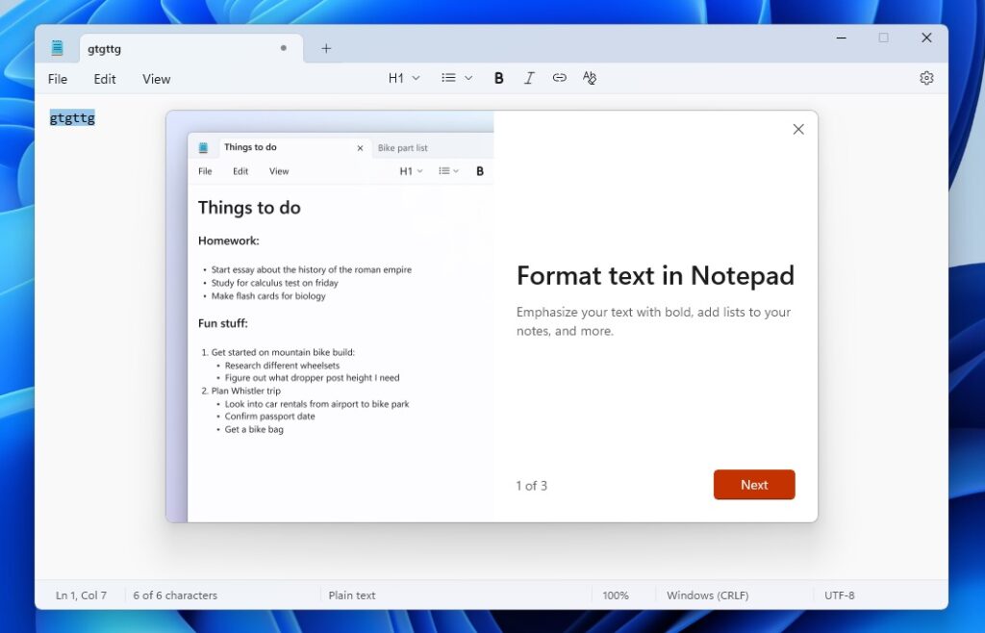Image resolution: width=985 pixels, height=633 pixels.
Task: Click the Notepad icon on the gtgttg tab
Action: [58, 47]
